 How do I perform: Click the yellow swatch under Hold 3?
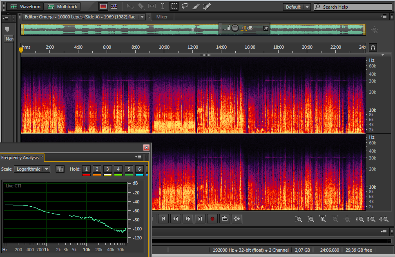coord(107,175)
